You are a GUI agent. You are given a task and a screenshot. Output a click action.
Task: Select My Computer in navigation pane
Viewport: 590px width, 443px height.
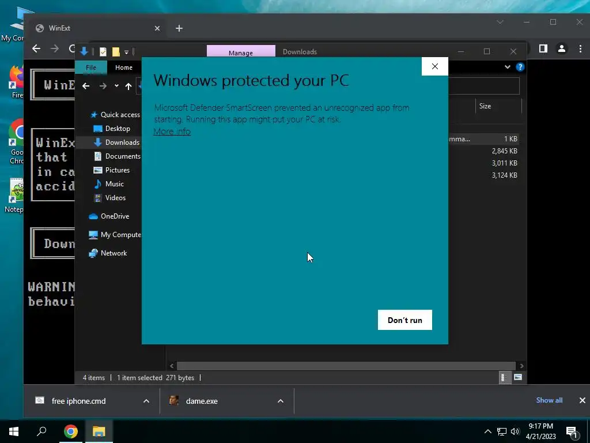click(x=115, y=235)
